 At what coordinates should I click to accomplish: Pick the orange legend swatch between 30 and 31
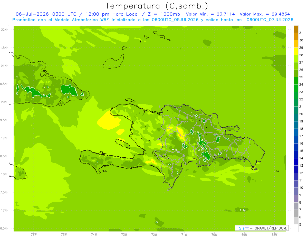coord(296,37)
